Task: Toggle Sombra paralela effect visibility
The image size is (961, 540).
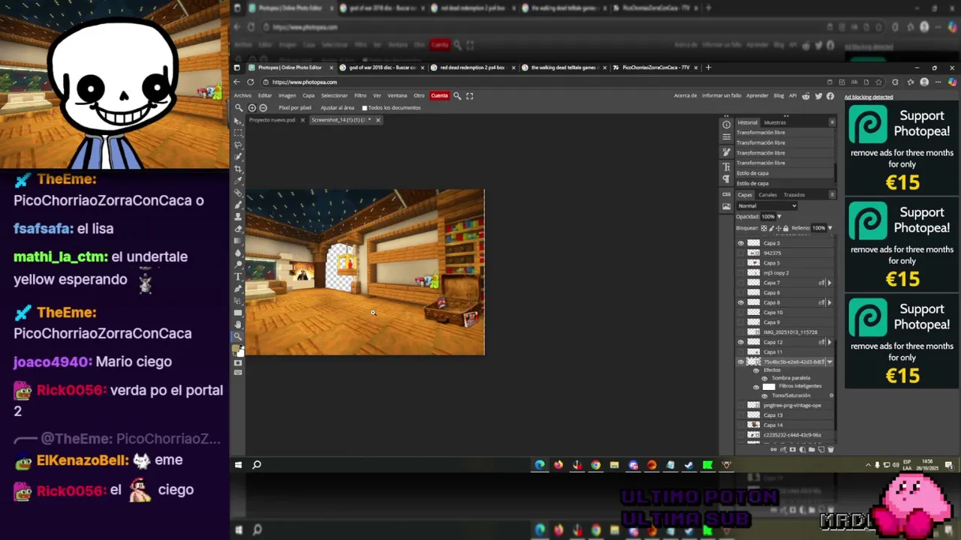Action: pos(764,379)
